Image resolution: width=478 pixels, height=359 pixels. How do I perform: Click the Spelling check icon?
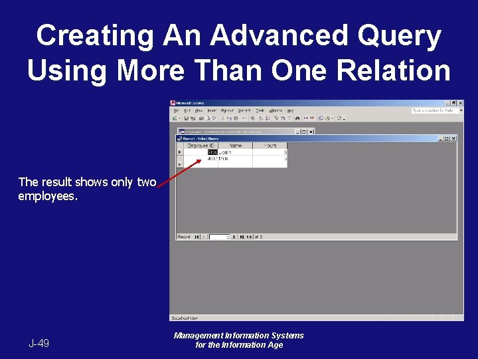(x=214, y=118)
